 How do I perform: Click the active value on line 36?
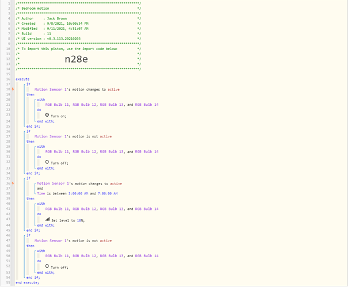pos(116,183)
